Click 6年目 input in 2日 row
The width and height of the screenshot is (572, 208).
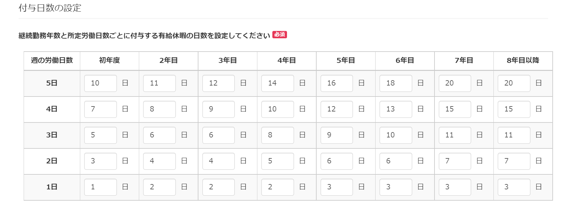[x=396, y=161]
